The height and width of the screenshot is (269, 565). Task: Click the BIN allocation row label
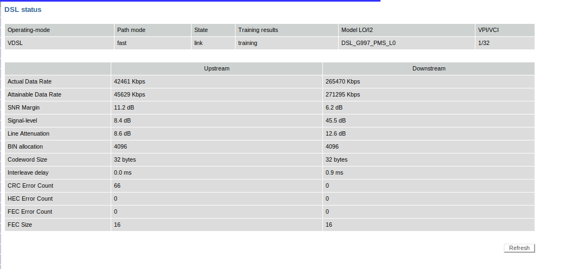[25, 146]
